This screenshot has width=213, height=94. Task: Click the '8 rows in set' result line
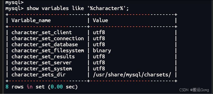point(41,87)
